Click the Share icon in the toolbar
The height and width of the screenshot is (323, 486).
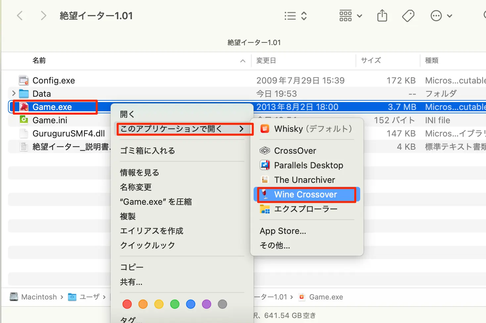(x=382, y=16)
